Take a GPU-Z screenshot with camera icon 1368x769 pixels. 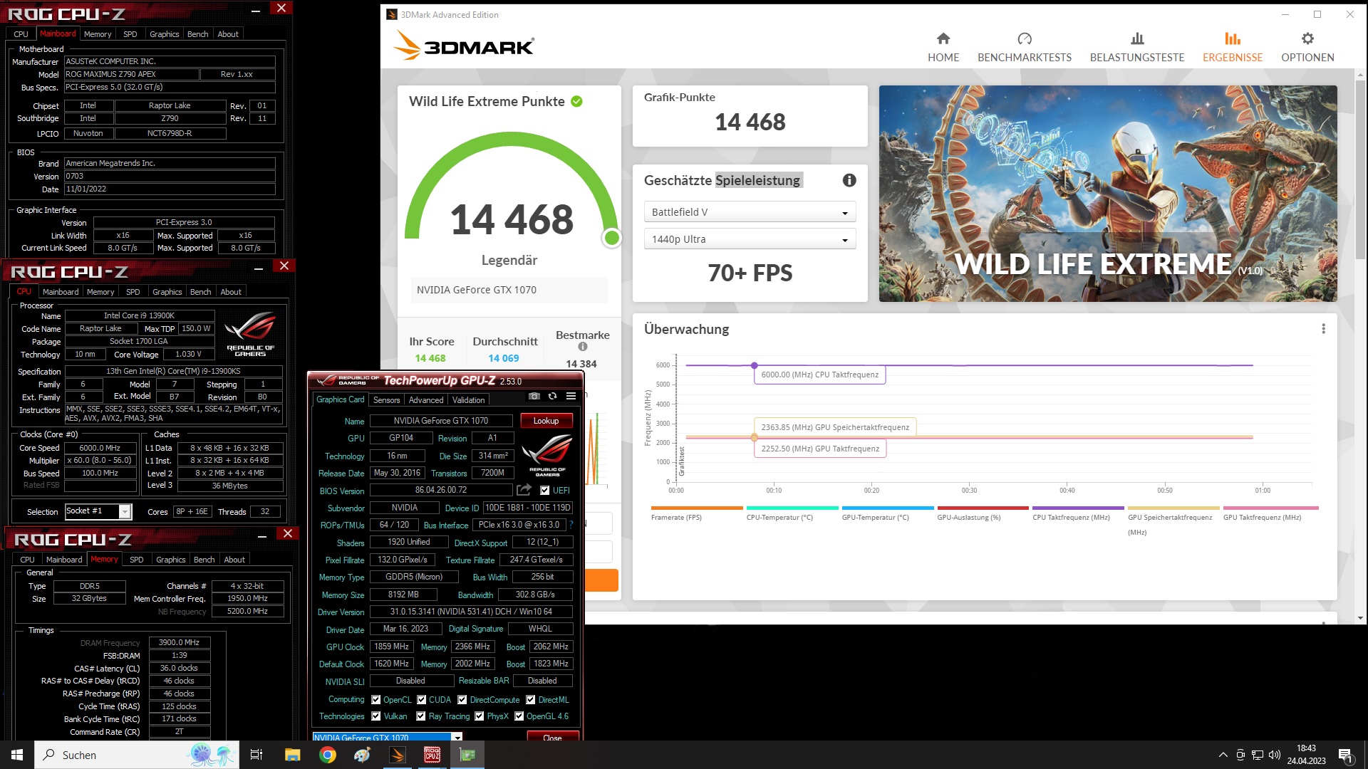534,397
